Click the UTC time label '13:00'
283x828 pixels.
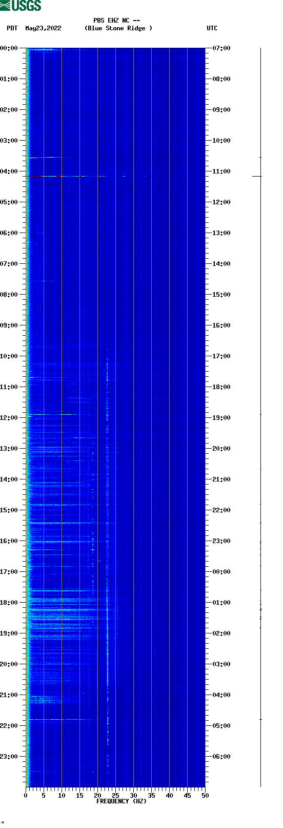221,233
